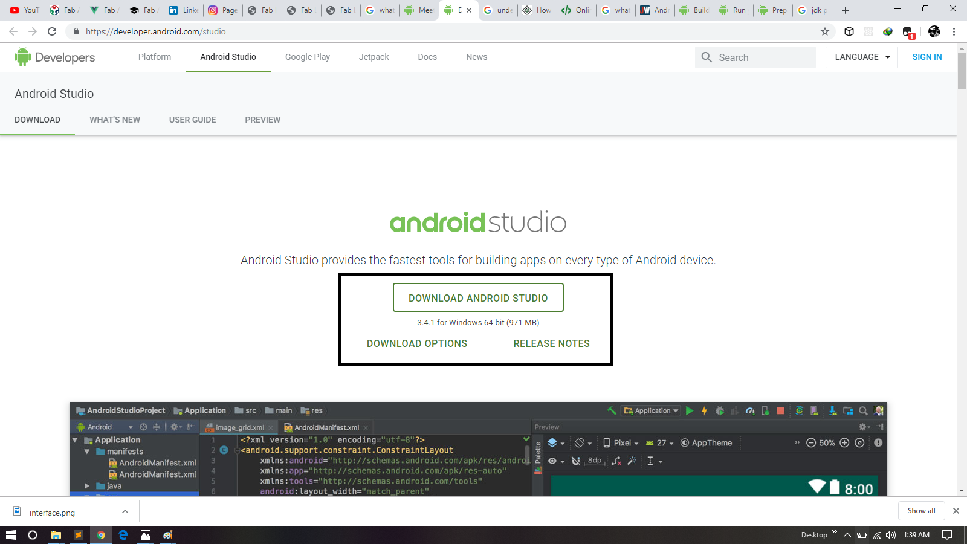
Task: Open Cortana search circle on taskbar
Action: pos(33,535)
